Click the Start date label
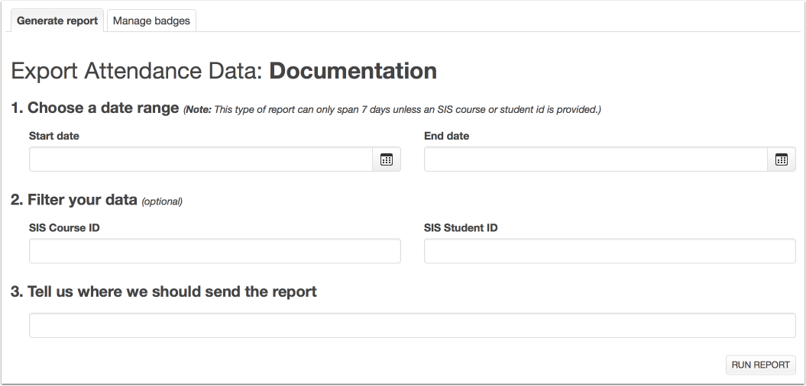 [x=54, y=136]
